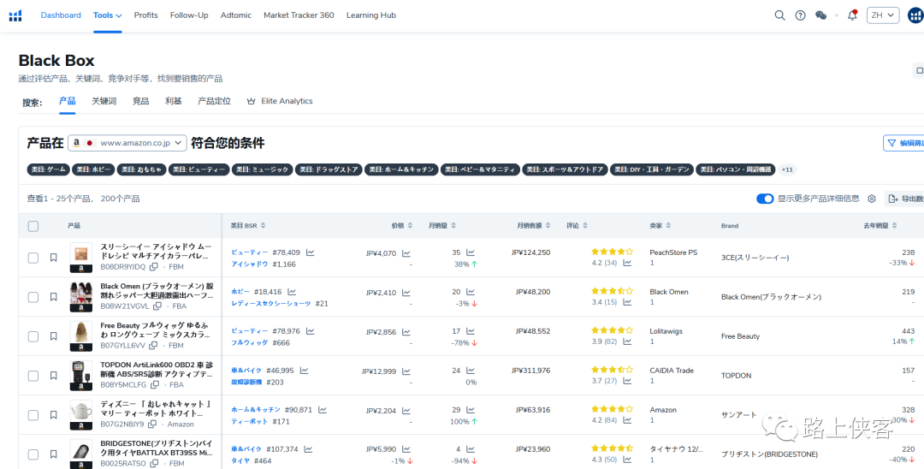Check the 3CE eyeshadow row checkbox

(x=33, y=258)
